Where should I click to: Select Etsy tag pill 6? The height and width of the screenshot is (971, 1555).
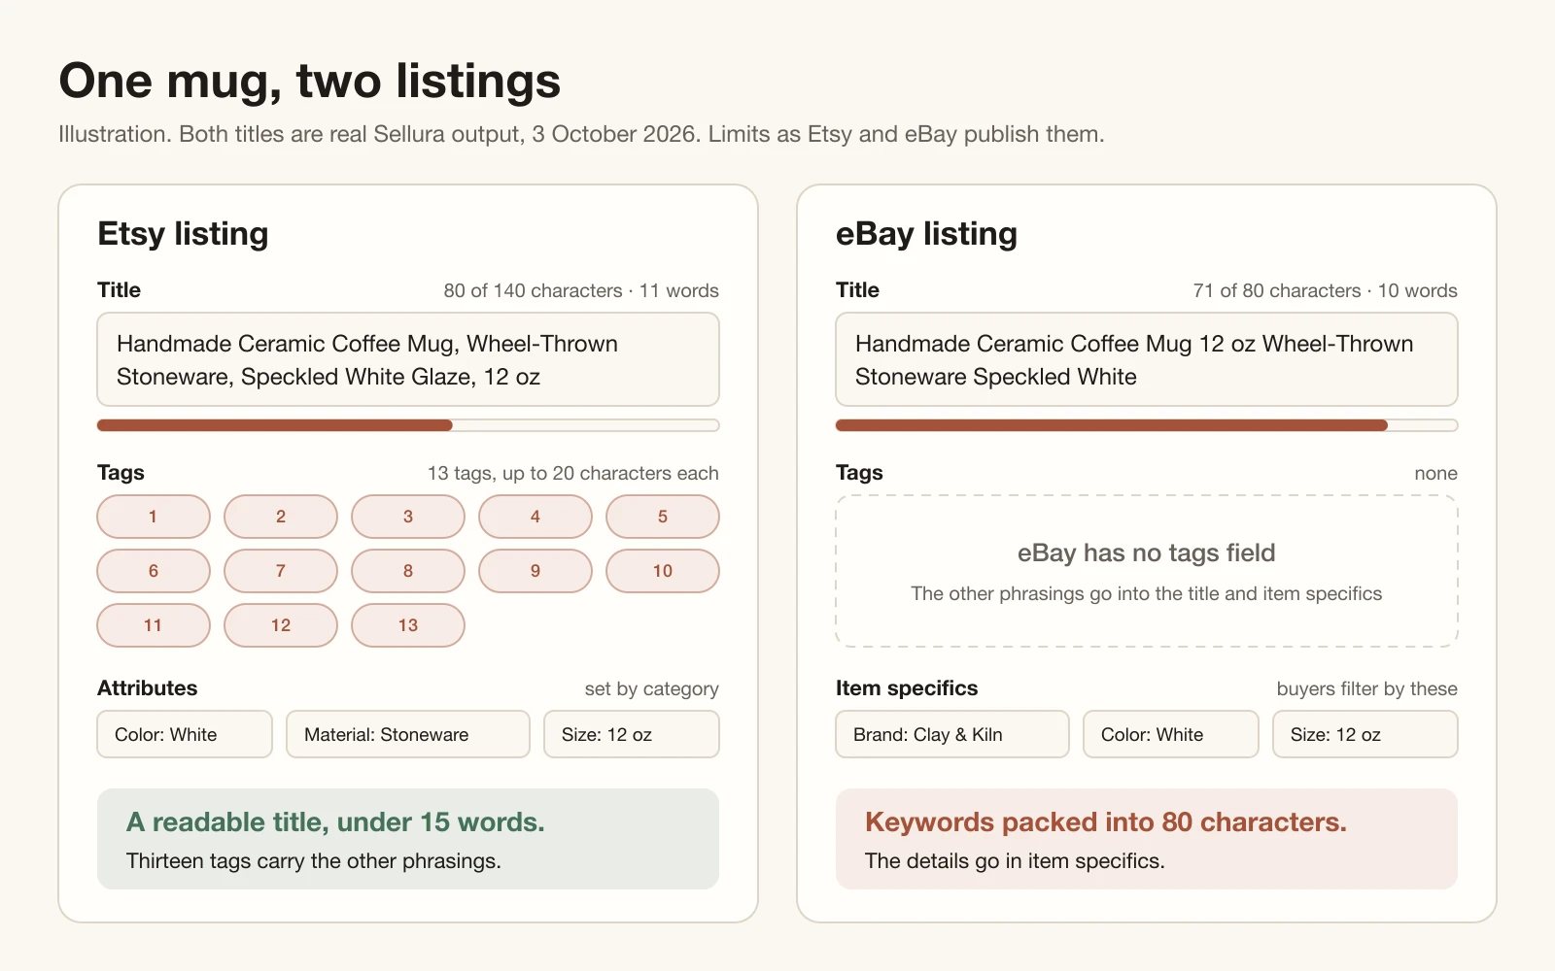pyautogui.click(x=154, y=571)
